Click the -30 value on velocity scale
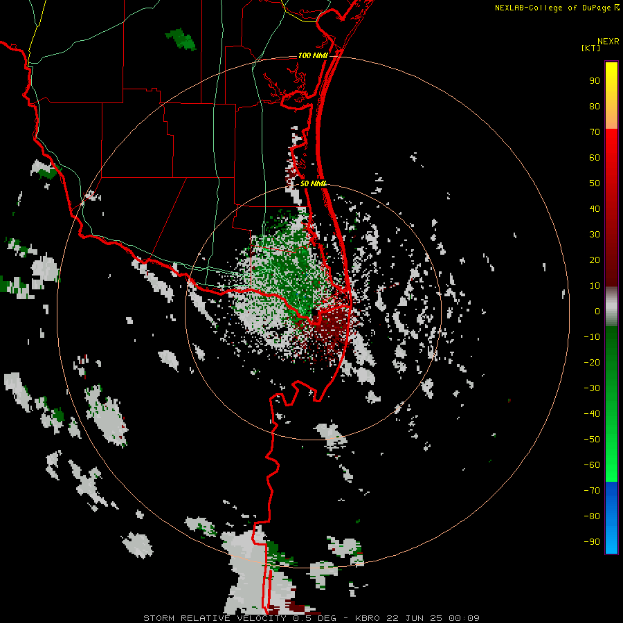 (x=592, y=388)
